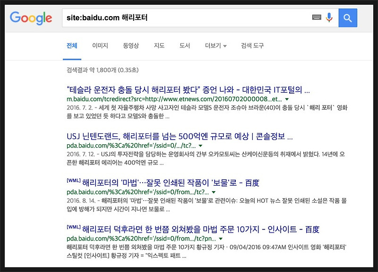Open 검색 도구 search tools
Viewport: 378px width, 272px height.
click(252, 45)
